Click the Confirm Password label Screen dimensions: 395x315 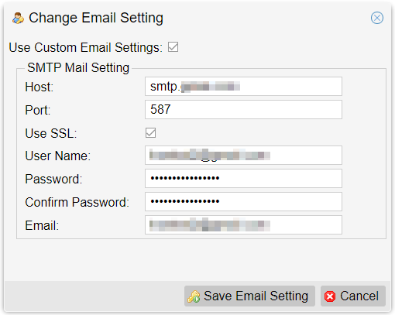(77, 202)
